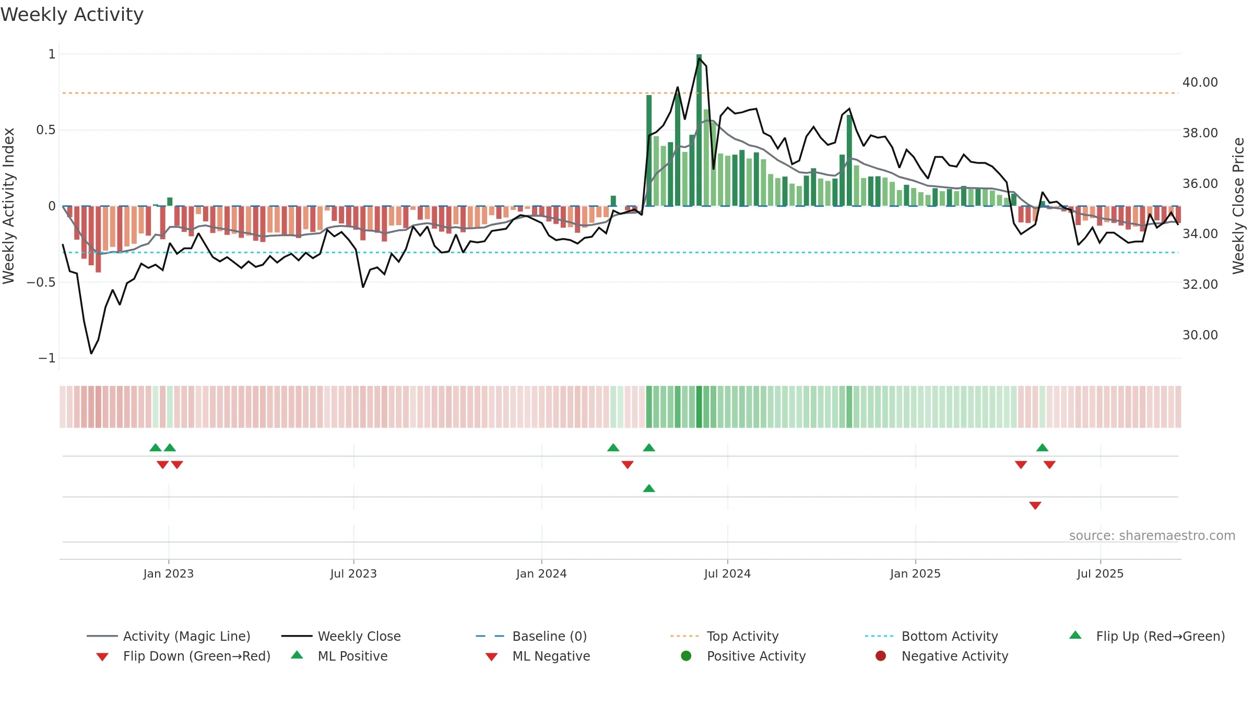Click source: sharemaestro.com text
The height and width of the screenshot is (705, 1253).
(x=1152, y=535)
